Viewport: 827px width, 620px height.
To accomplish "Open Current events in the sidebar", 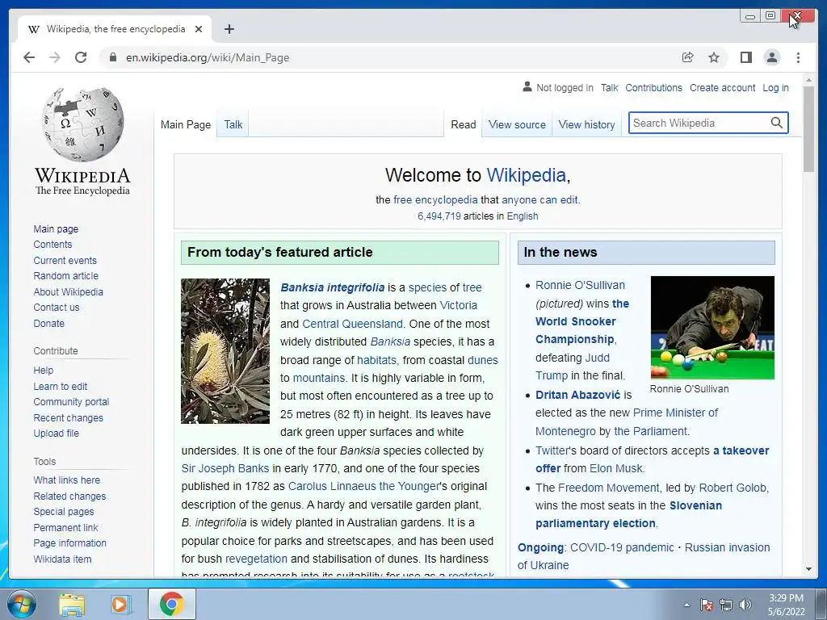I will click(x=65, y=261).
